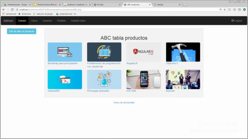Select Cursos in the navbar

(x=22, y=20)
